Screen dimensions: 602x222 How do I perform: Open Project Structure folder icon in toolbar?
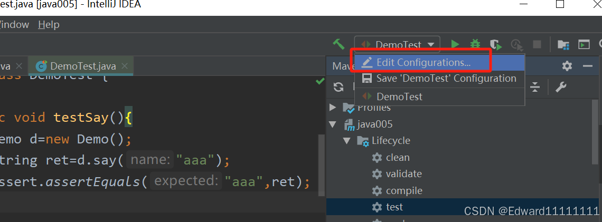pos(563,45)
